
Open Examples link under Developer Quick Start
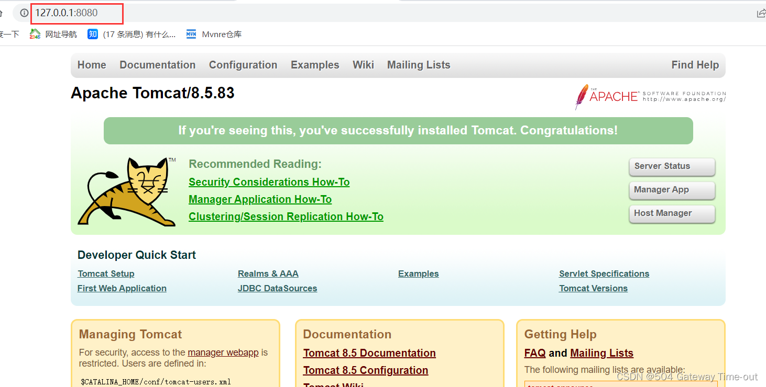coord(419,274)
